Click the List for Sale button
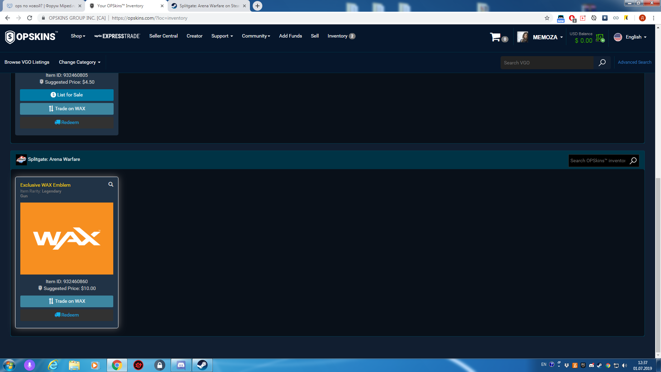The image size is (661, 372). pyautogui.click(x=67, y=95)
